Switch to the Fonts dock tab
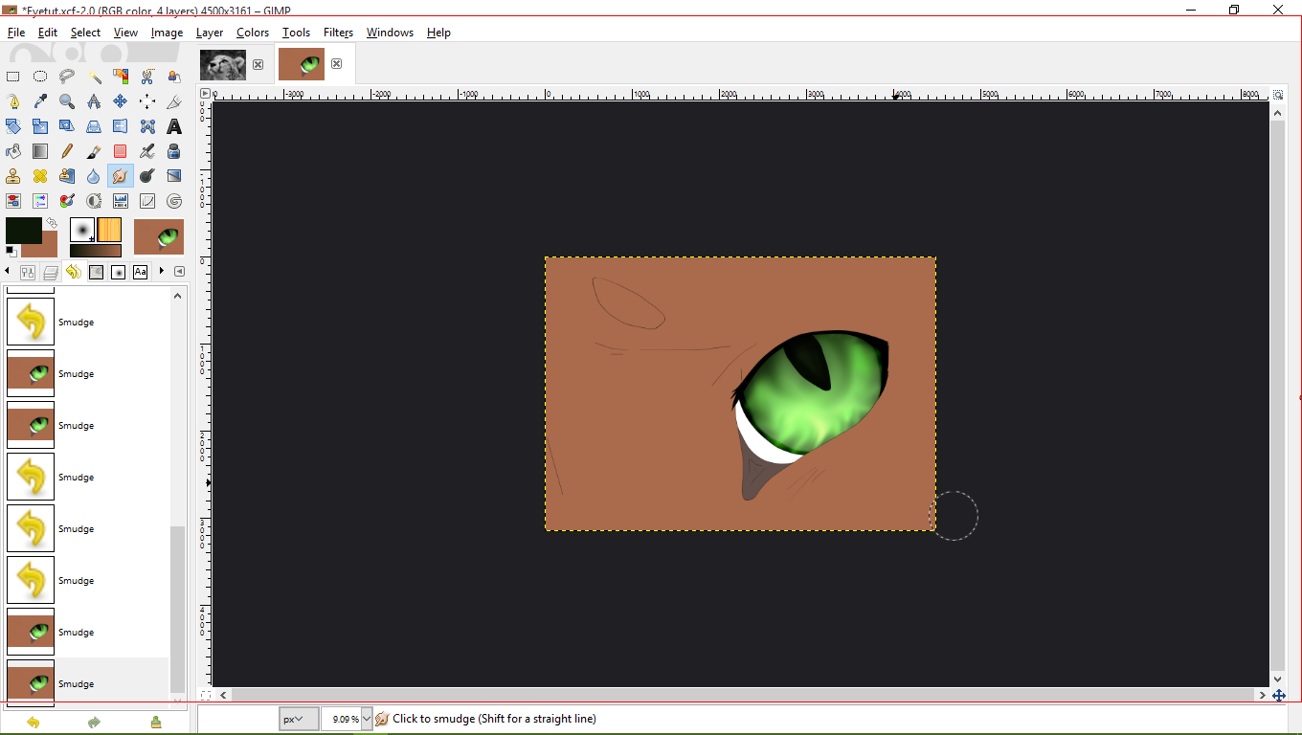 coord(141,272)
